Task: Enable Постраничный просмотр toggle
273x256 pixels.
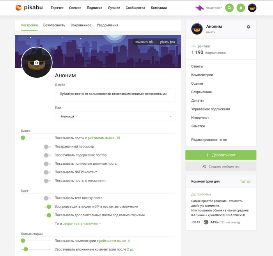Action: pyautogui.click(x=47, y=147)
